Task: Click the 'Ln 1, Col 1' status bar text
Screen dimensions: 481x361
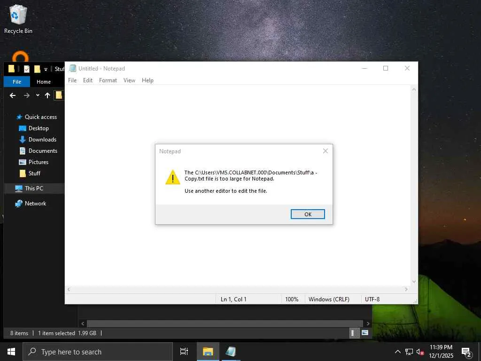Action: (233, 299)
